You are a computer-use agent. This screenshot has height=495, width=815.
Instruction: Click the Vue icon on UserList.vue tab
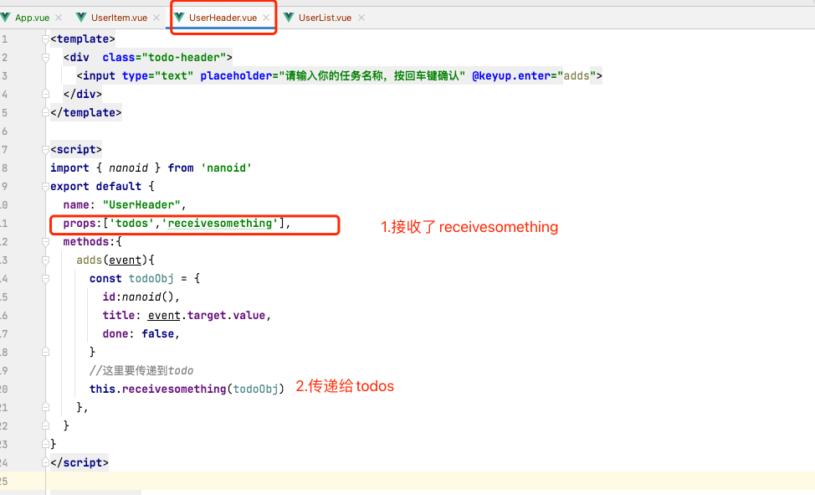pos(289,18)
